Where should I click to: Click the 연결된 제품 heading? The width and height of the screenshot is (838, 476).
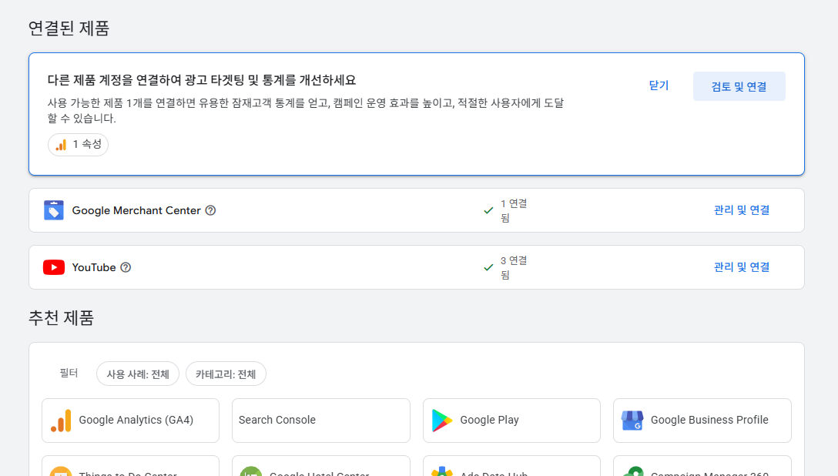[x=69, y=28]
